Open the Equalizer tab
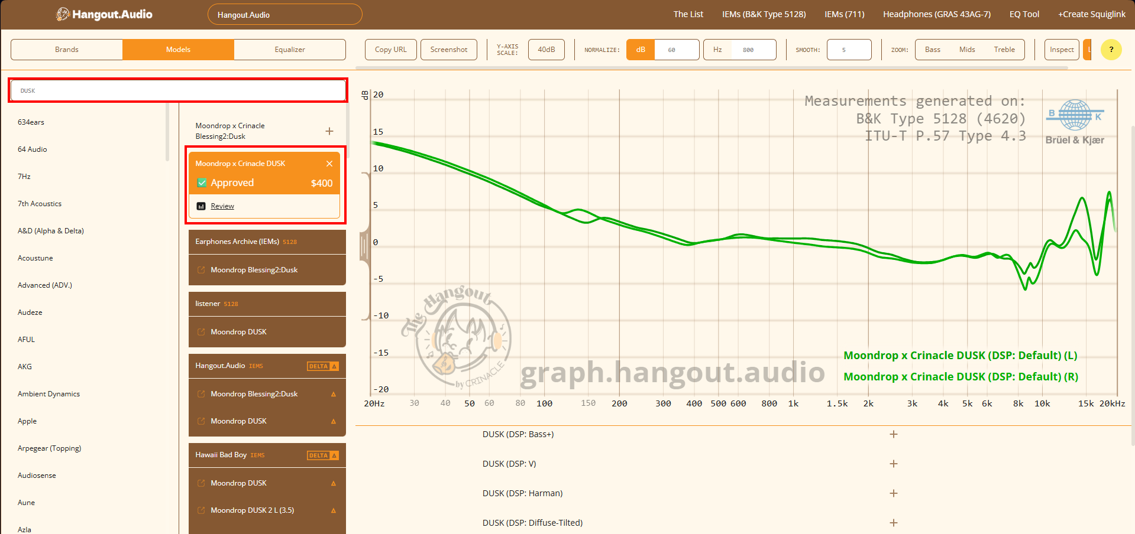Screen dimensions: 1135x534 pos(290,50)
